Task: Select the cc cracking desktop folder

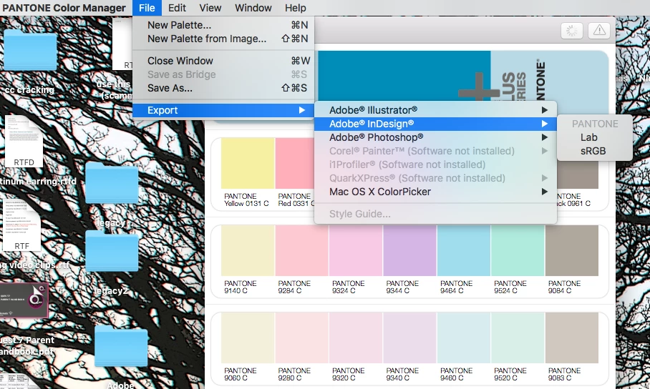Action: pos(30,51)
